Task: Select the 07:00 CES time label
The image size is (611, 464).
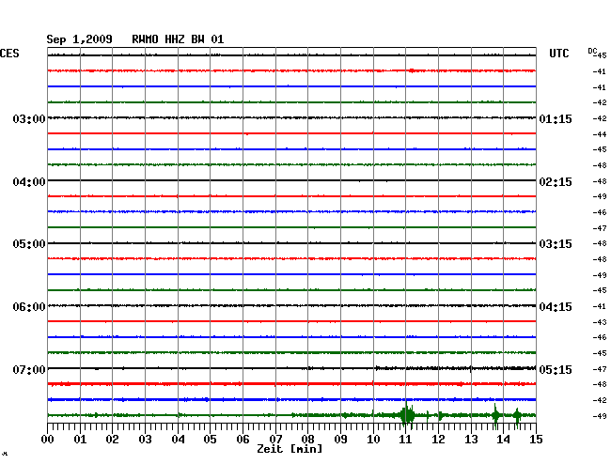Action: (x=29, y=369)
